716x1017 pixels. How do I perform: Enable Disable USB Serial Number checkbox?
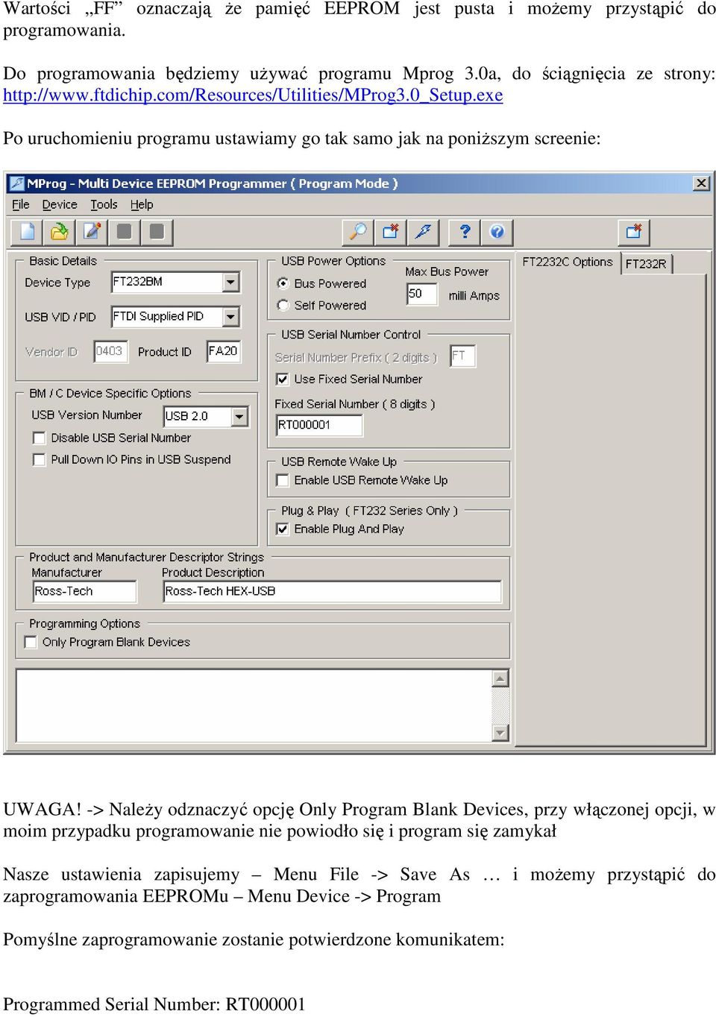(39, 438)
